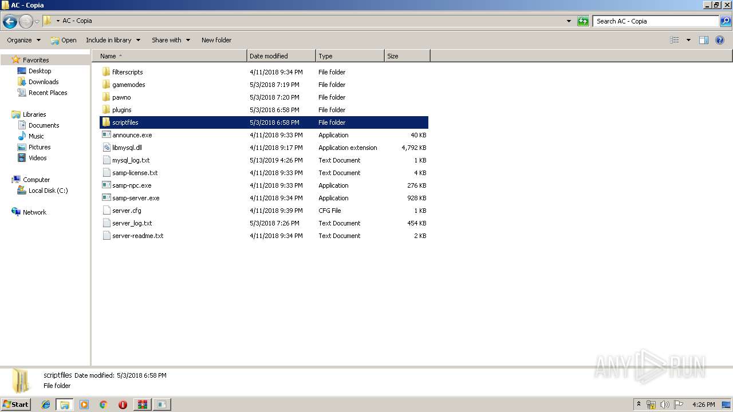Click the refresh button next to address bar
This screenshot has height=412, width=733.
point(583,21)
